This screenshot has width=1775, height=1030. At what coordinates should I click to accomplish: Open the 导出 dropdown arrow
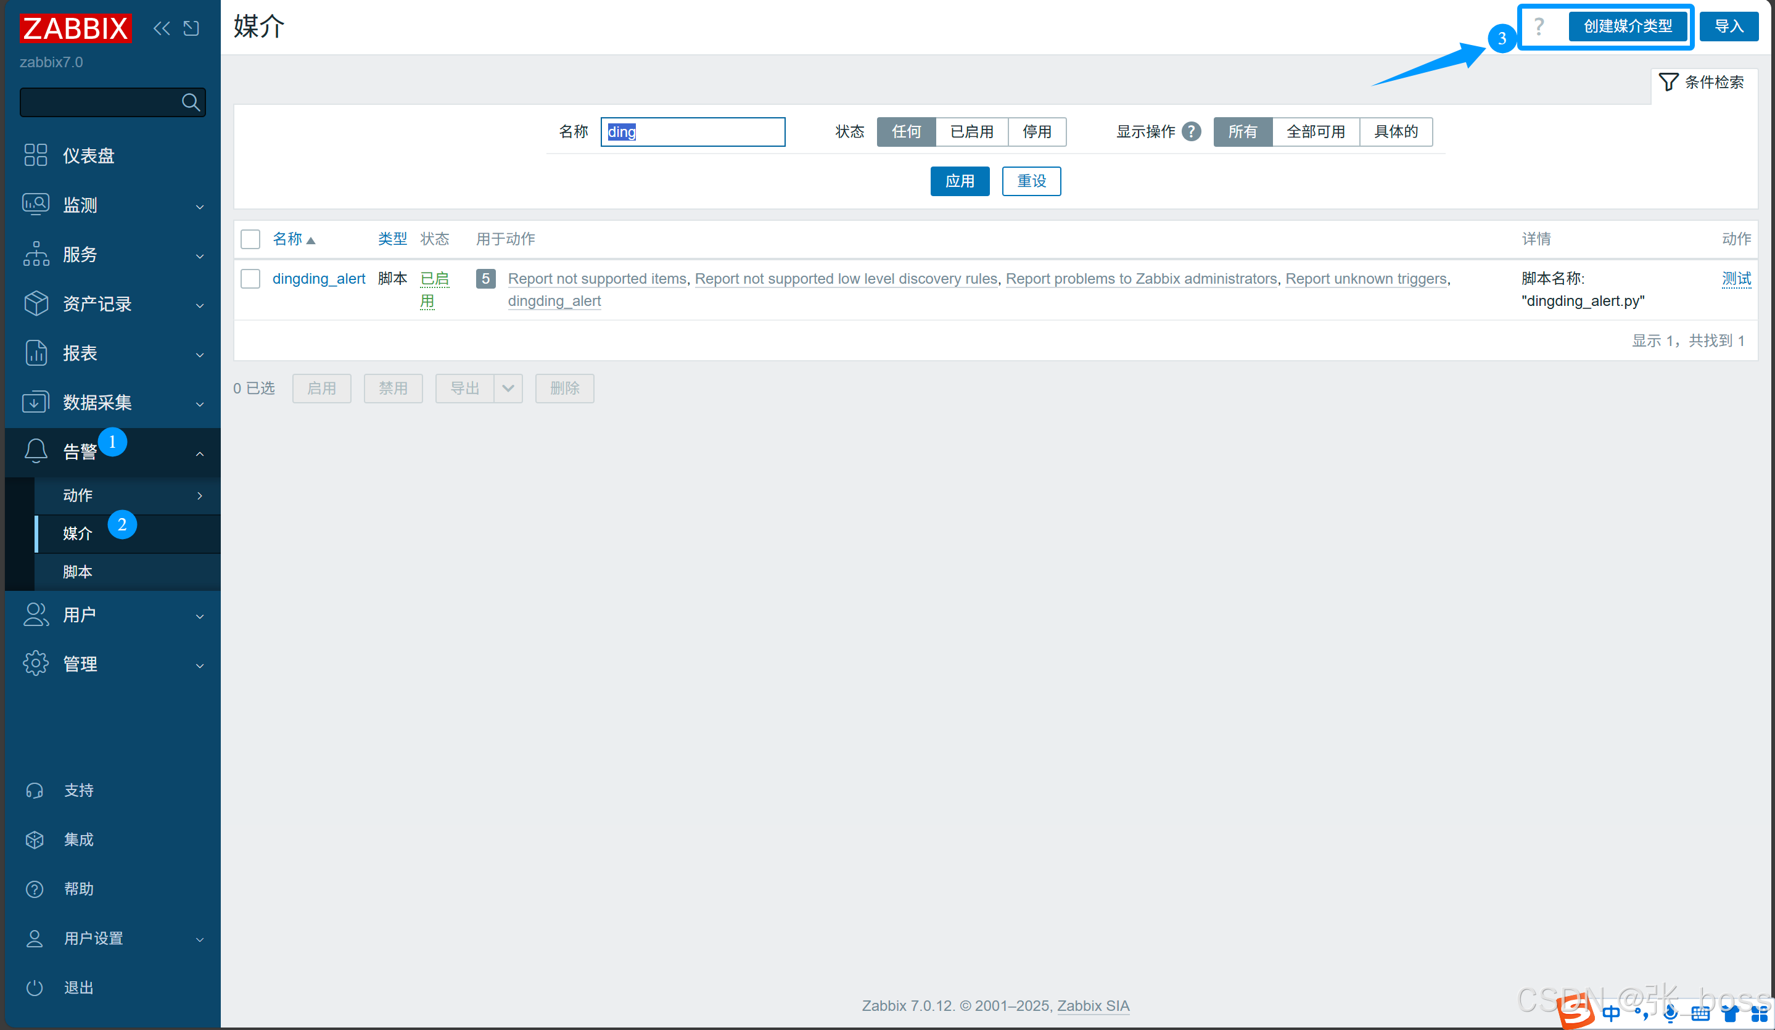(x=508, y=388)
